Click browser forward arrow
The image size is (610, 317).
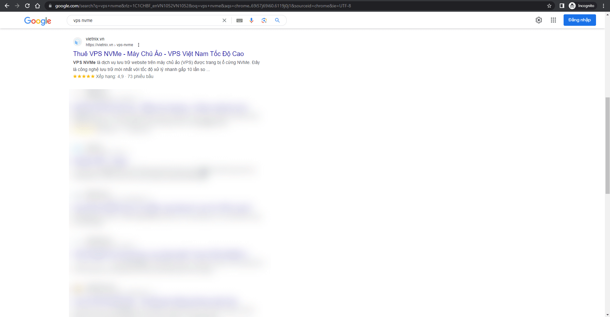click(x=17, y=6)
